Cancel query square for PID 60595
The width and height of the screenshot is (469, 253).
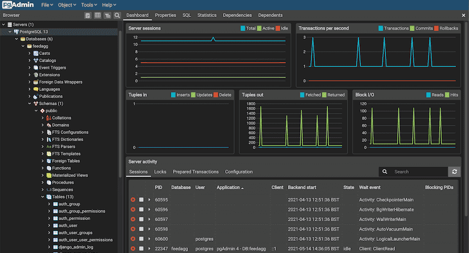click(x=141, y=199)
